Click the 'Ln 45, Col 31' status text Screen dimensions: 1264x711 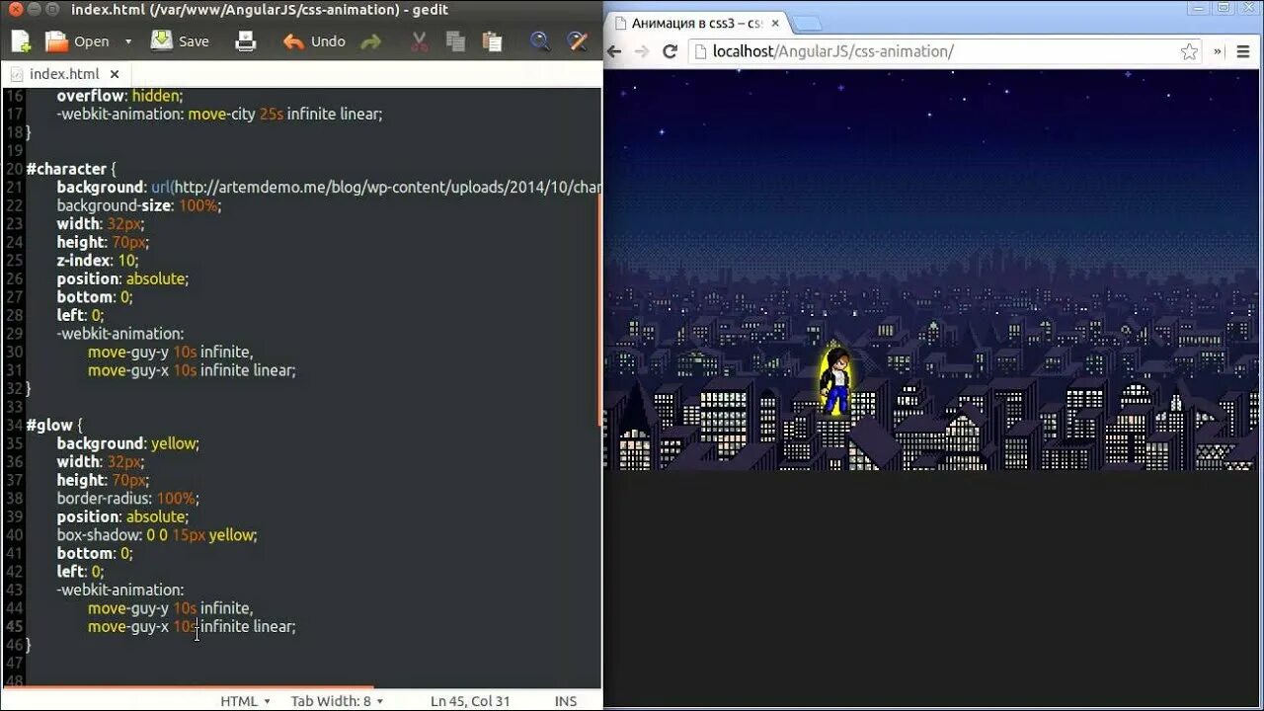pyautogui.click(x=470, y=701)
